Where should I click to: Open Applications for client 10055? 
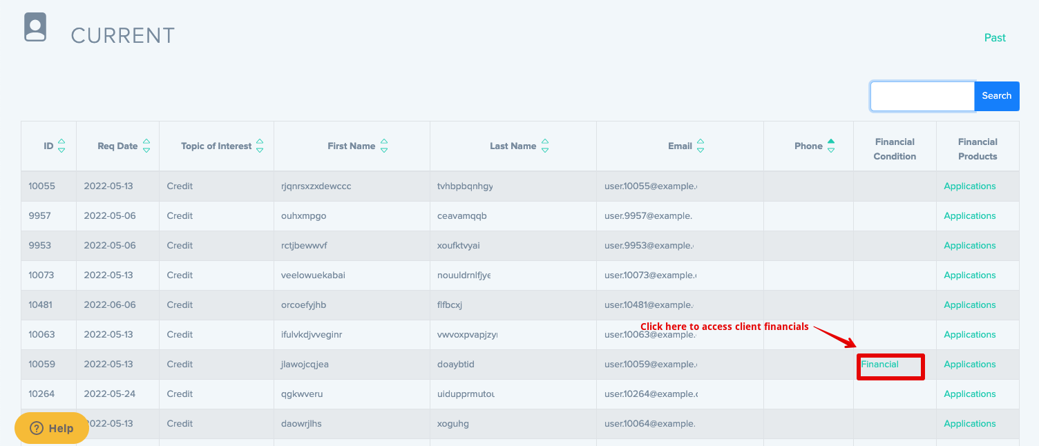click(x=969, y=186)
